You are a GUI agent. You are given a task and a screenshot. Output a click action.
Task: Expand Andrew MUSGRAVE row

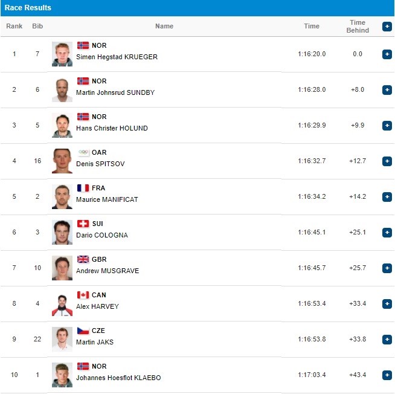point(387,268)
